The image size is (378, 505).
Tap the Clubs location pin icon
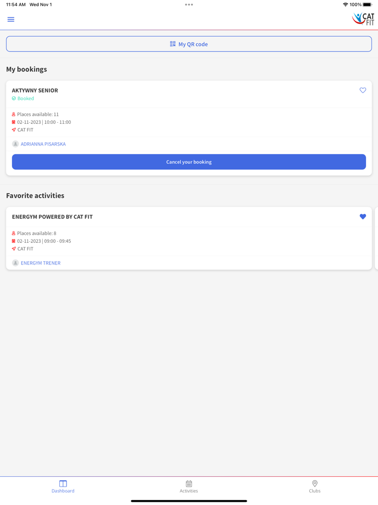(315, 483)
